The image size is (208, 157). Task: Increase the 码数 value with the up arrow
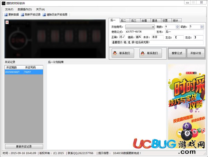click(202, 26)
